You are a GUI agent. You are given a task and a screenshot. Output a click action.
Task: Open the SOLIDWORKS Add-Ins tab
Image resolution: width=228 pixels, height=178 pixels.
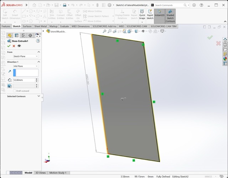pos(104,26)
